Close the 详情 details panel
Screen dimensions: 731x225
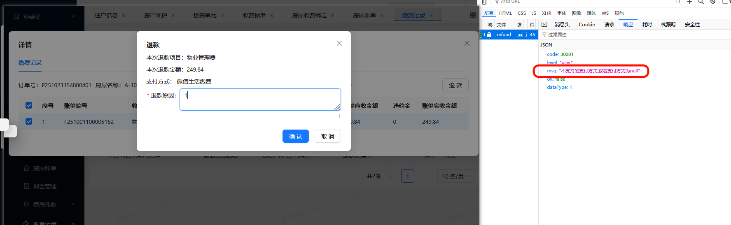467,43
